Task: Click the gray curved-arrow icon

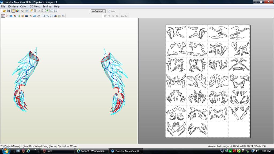Action: click(x=39, y=16)
